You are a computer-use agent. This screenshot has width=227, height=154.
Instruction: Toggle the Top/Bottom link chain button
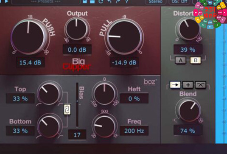coord(67,109)
